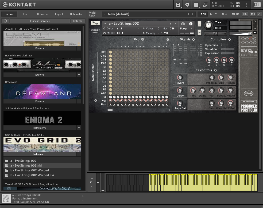Click the Tune knob

208,25
